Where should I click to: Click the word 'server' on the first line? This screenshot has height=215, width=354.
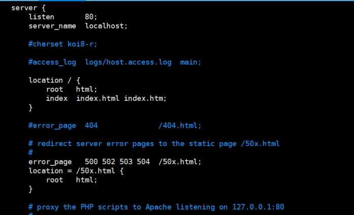24,8
